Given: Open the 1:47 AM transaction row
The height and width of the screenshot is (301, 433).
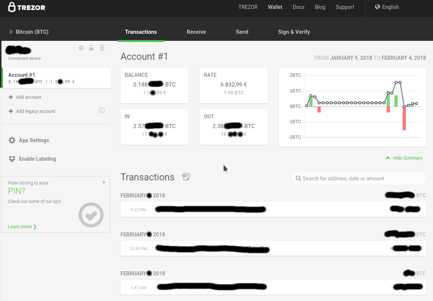Looking at the screenshot, I should (273, 288).
